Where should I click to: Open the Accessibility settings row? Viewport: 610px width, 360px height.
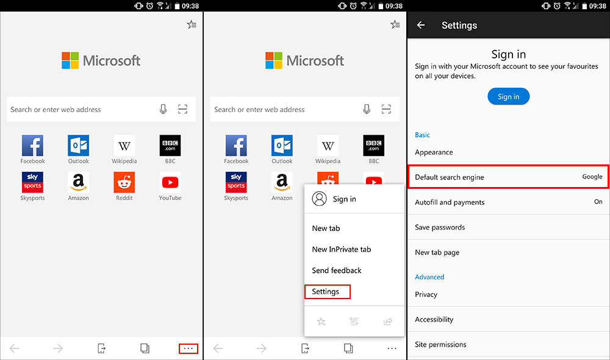509,319
